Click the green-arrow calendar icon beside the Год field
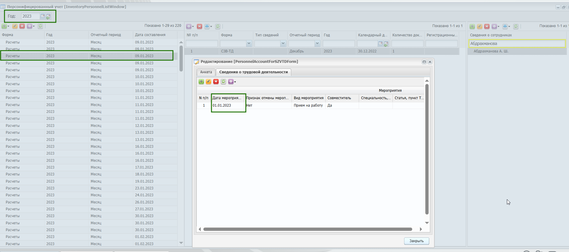The height and width of the screenshot is (252, 569). pyautogui.click(x=48, y=16)
